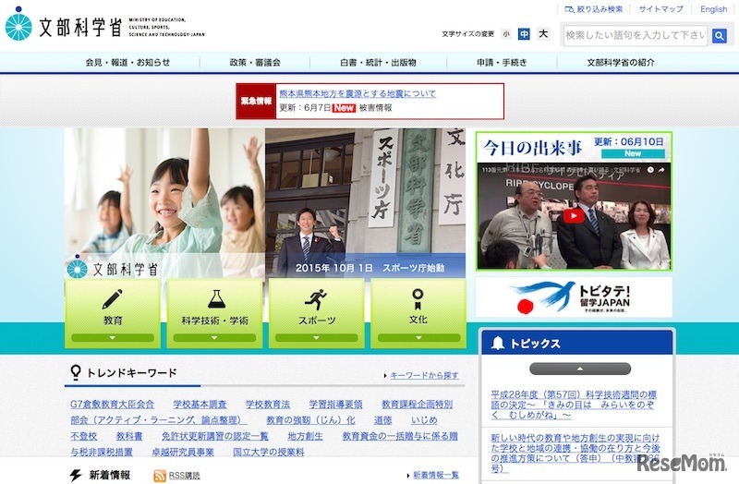Open the 不登校 keyword link
Image resolution: width=739 pixels, height=484 pixels.
tap(83, 436)
